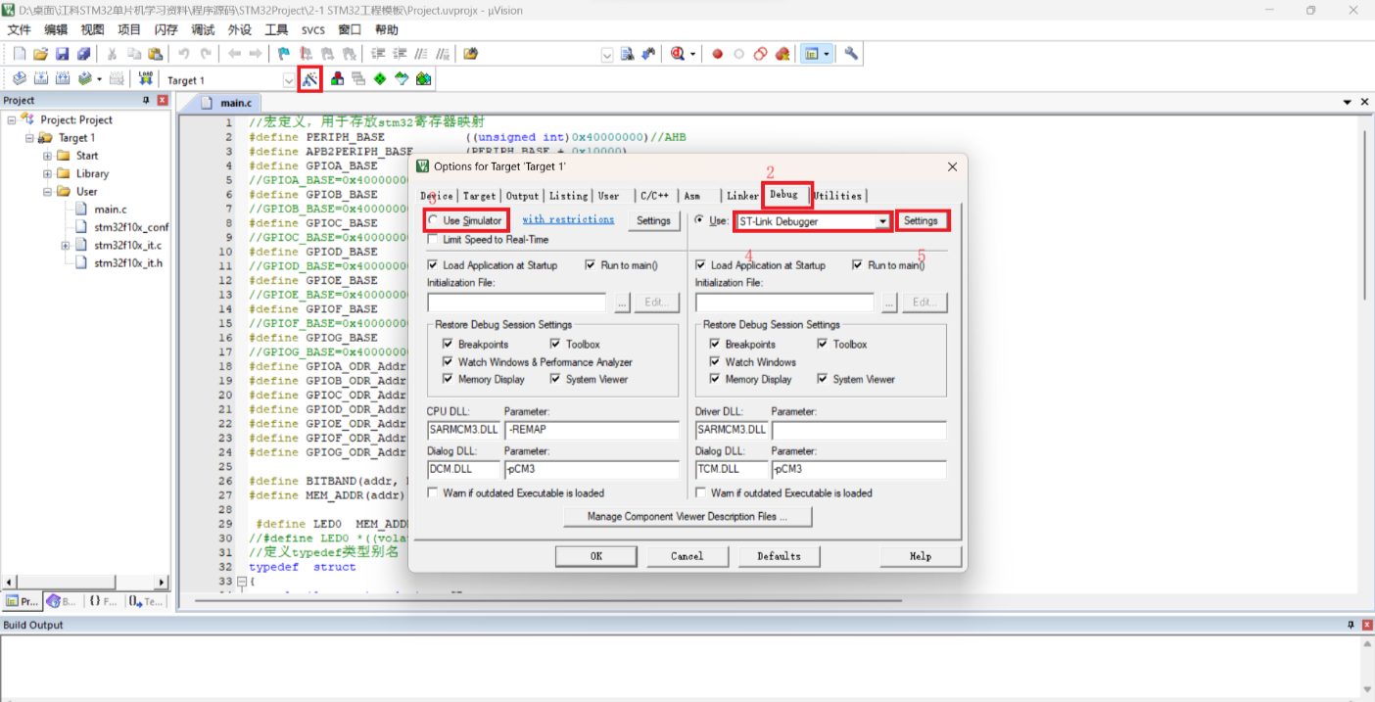Switch to the Utilities tab
This screenshot has height=702, width=1375.
tap(837, 196)
